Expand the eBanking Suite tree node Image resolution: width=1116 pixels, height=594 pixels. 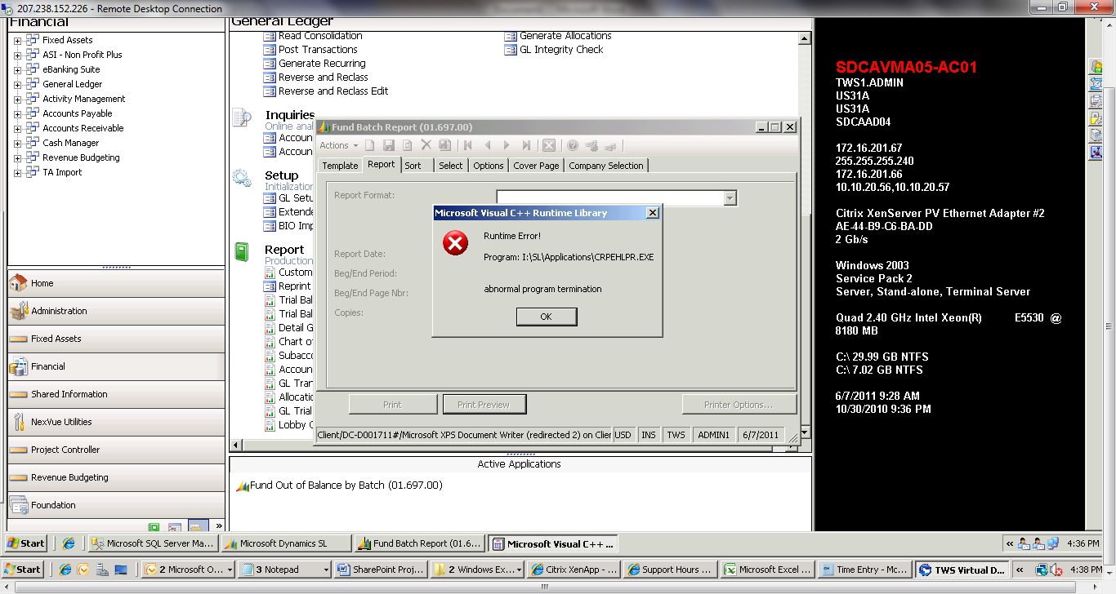tap(17, 69)
